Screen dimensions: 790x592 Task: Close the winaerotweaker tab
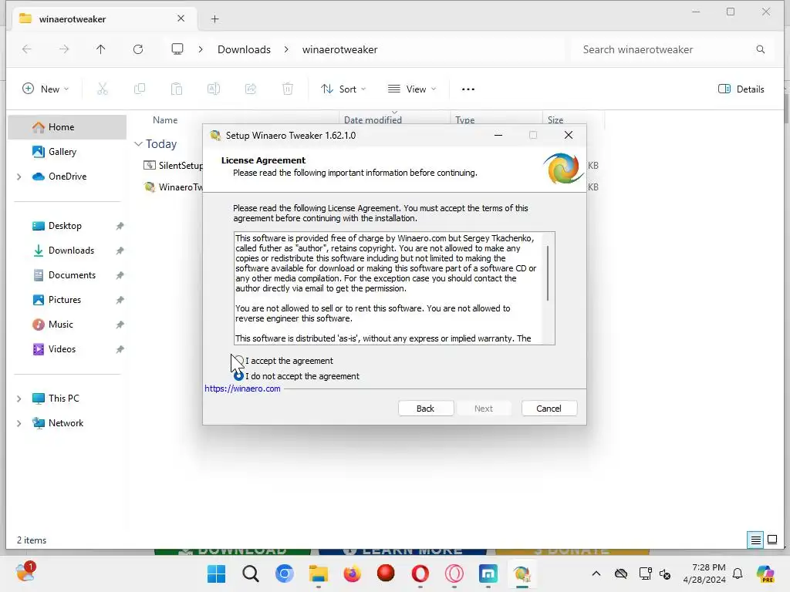tap(181, 18)
